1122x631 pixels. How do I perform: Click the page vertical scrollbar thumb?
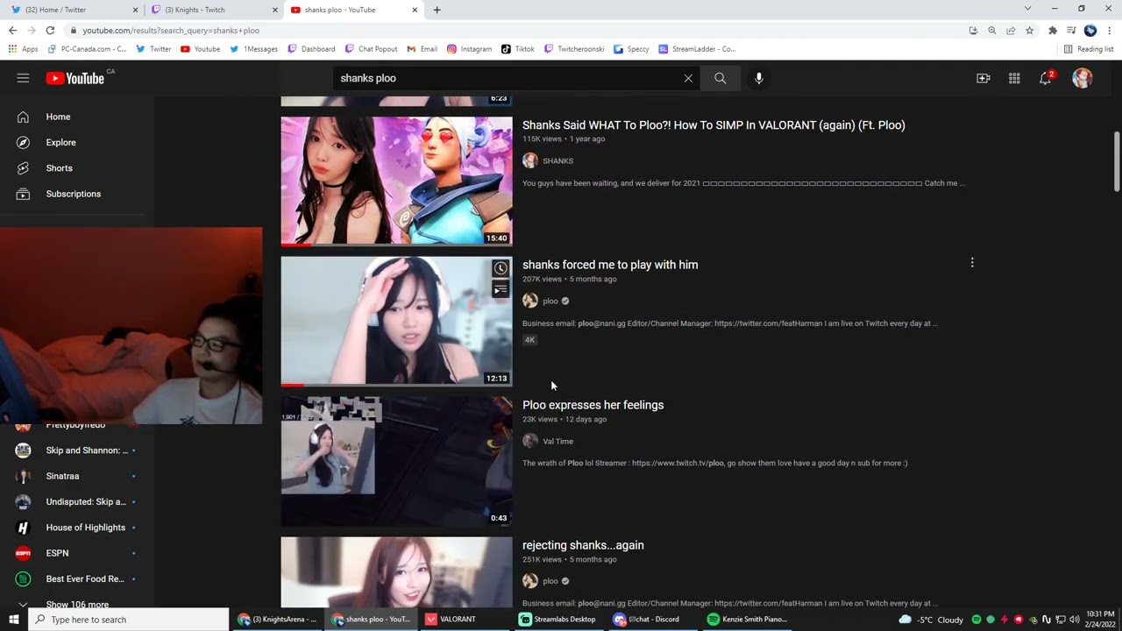[x=1116, y=161]
